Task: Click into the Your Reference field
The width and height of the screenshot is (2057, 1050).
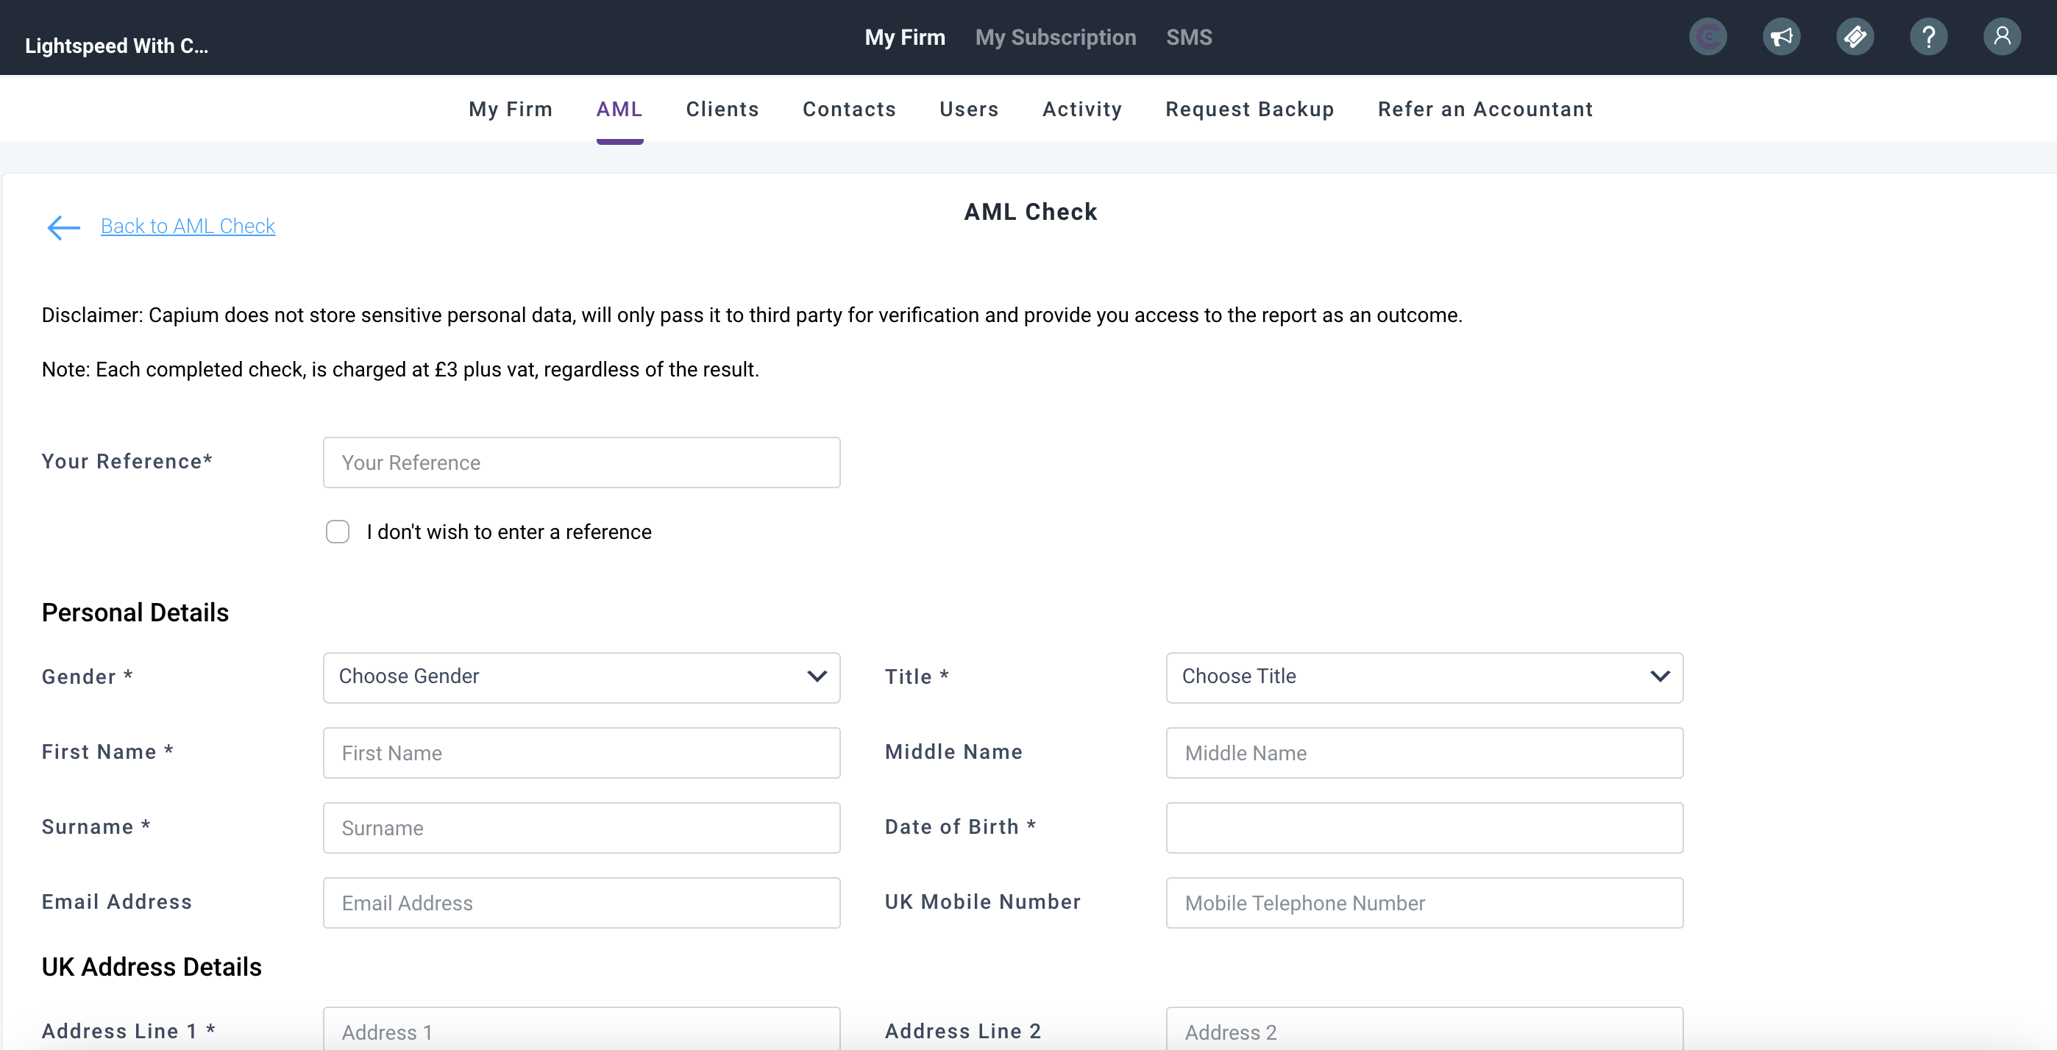Action: [x=580, y=463]
